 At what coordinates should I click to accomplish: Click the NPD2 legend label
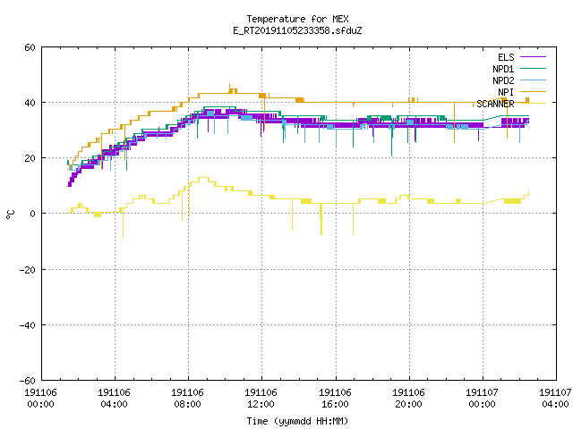coord(503,80)
